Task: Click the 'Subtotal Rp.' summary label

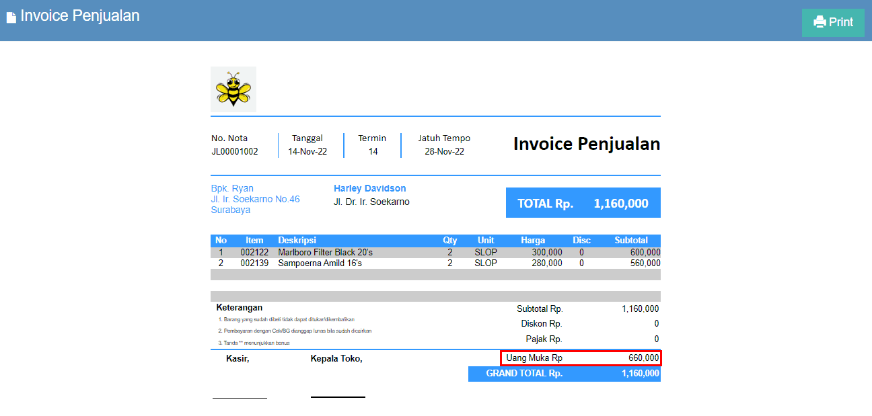Action: point(540,309)
